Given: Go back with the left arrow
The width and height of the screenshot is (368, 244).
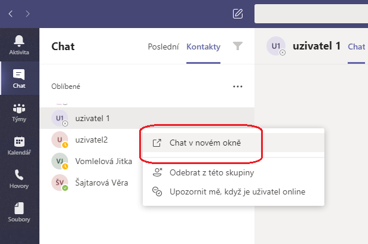Looking at the screenshot, I should 10,14.
